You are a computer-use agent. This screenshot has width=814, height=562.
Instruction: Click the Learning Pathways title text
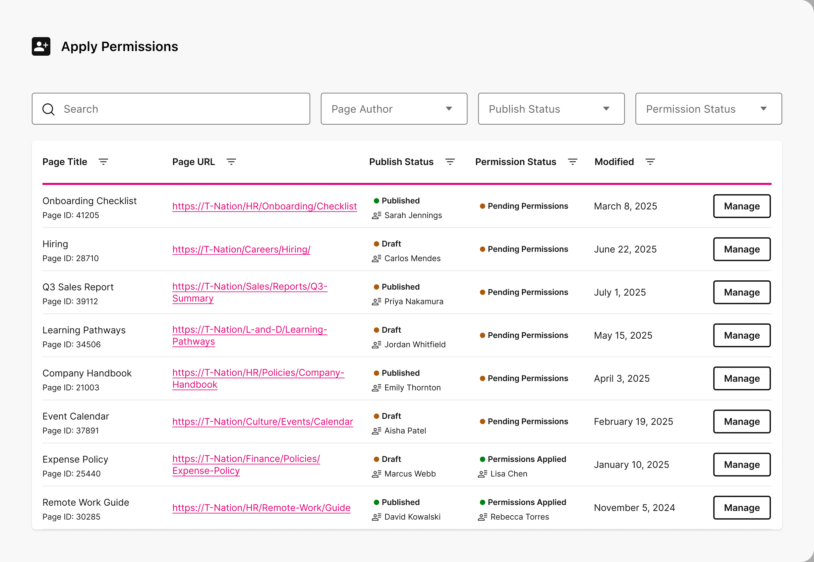pyautogui.click(x=84, y=330)
